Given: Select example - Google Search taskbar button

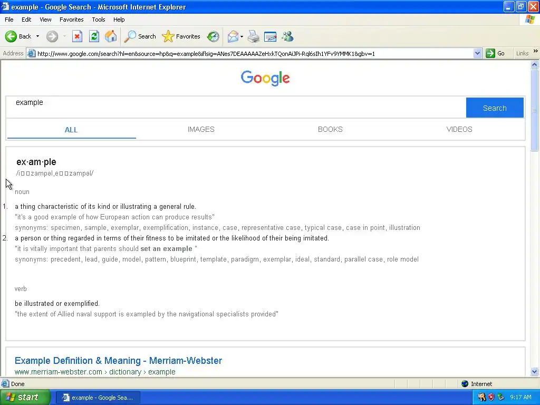Looking at the screenshot, I should coord(98,398).
